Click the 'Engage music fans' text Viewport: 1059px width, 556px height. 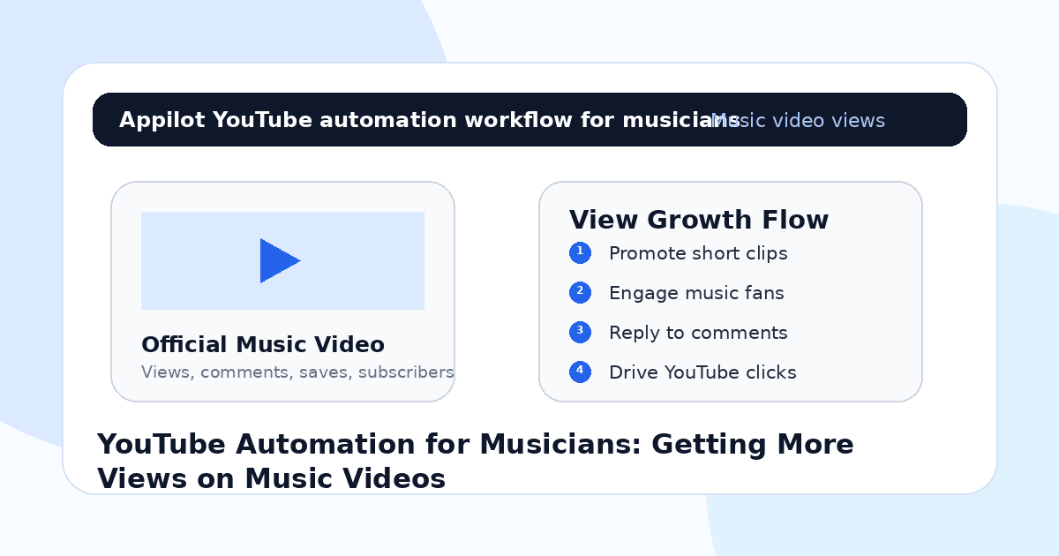point(696,293)
